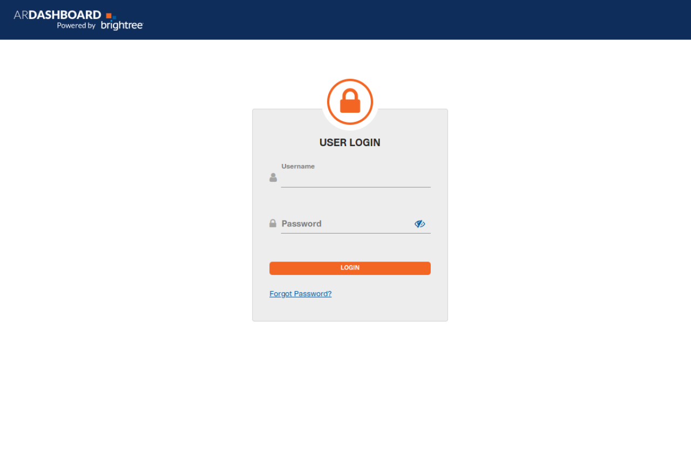Screen dimensions: 691x460
Task: Click the ARDASHBOARD logo text
Action: click(x=57, y=15)
